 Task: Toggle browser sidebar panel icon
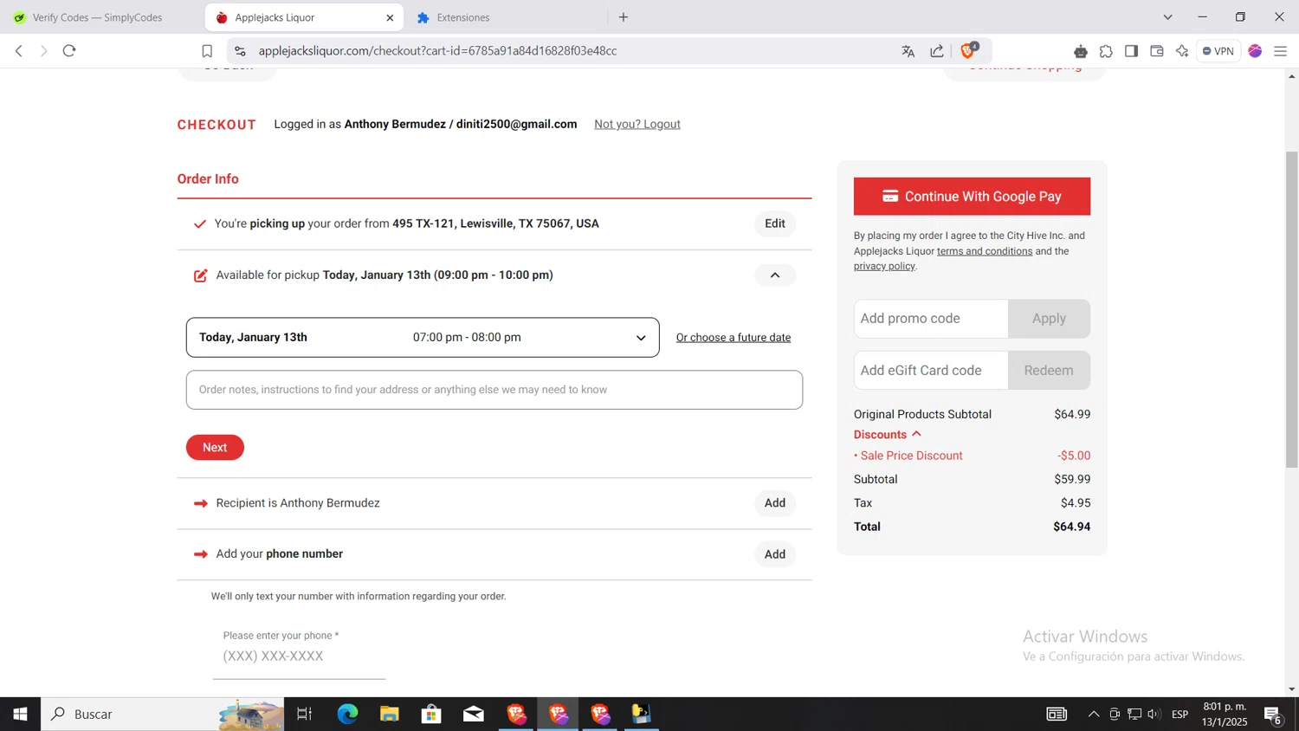point(1131,51)
